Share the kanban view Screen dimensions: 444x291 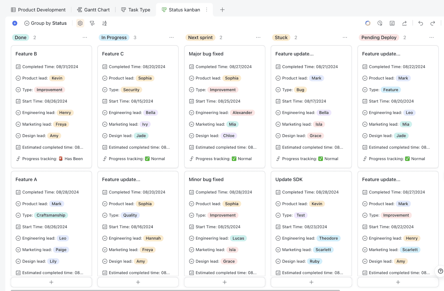coord(404,23)
